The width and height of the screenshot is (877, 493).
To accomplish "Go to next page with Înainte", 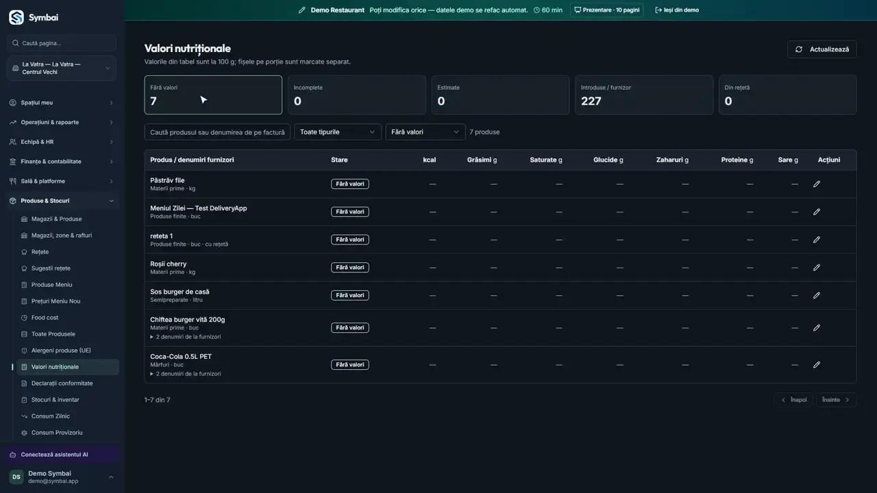I will [836, 400].
